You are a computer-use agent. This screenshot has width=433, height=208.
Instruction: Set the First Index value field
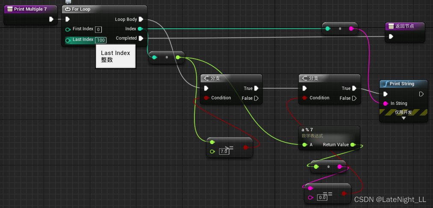click(x=98, y=29)
